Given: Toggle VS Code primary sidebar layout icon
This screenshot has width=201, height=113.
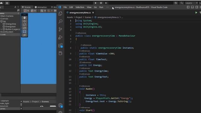Looking at the screenshot, I should pyautogui.click(x=188, y=7).
